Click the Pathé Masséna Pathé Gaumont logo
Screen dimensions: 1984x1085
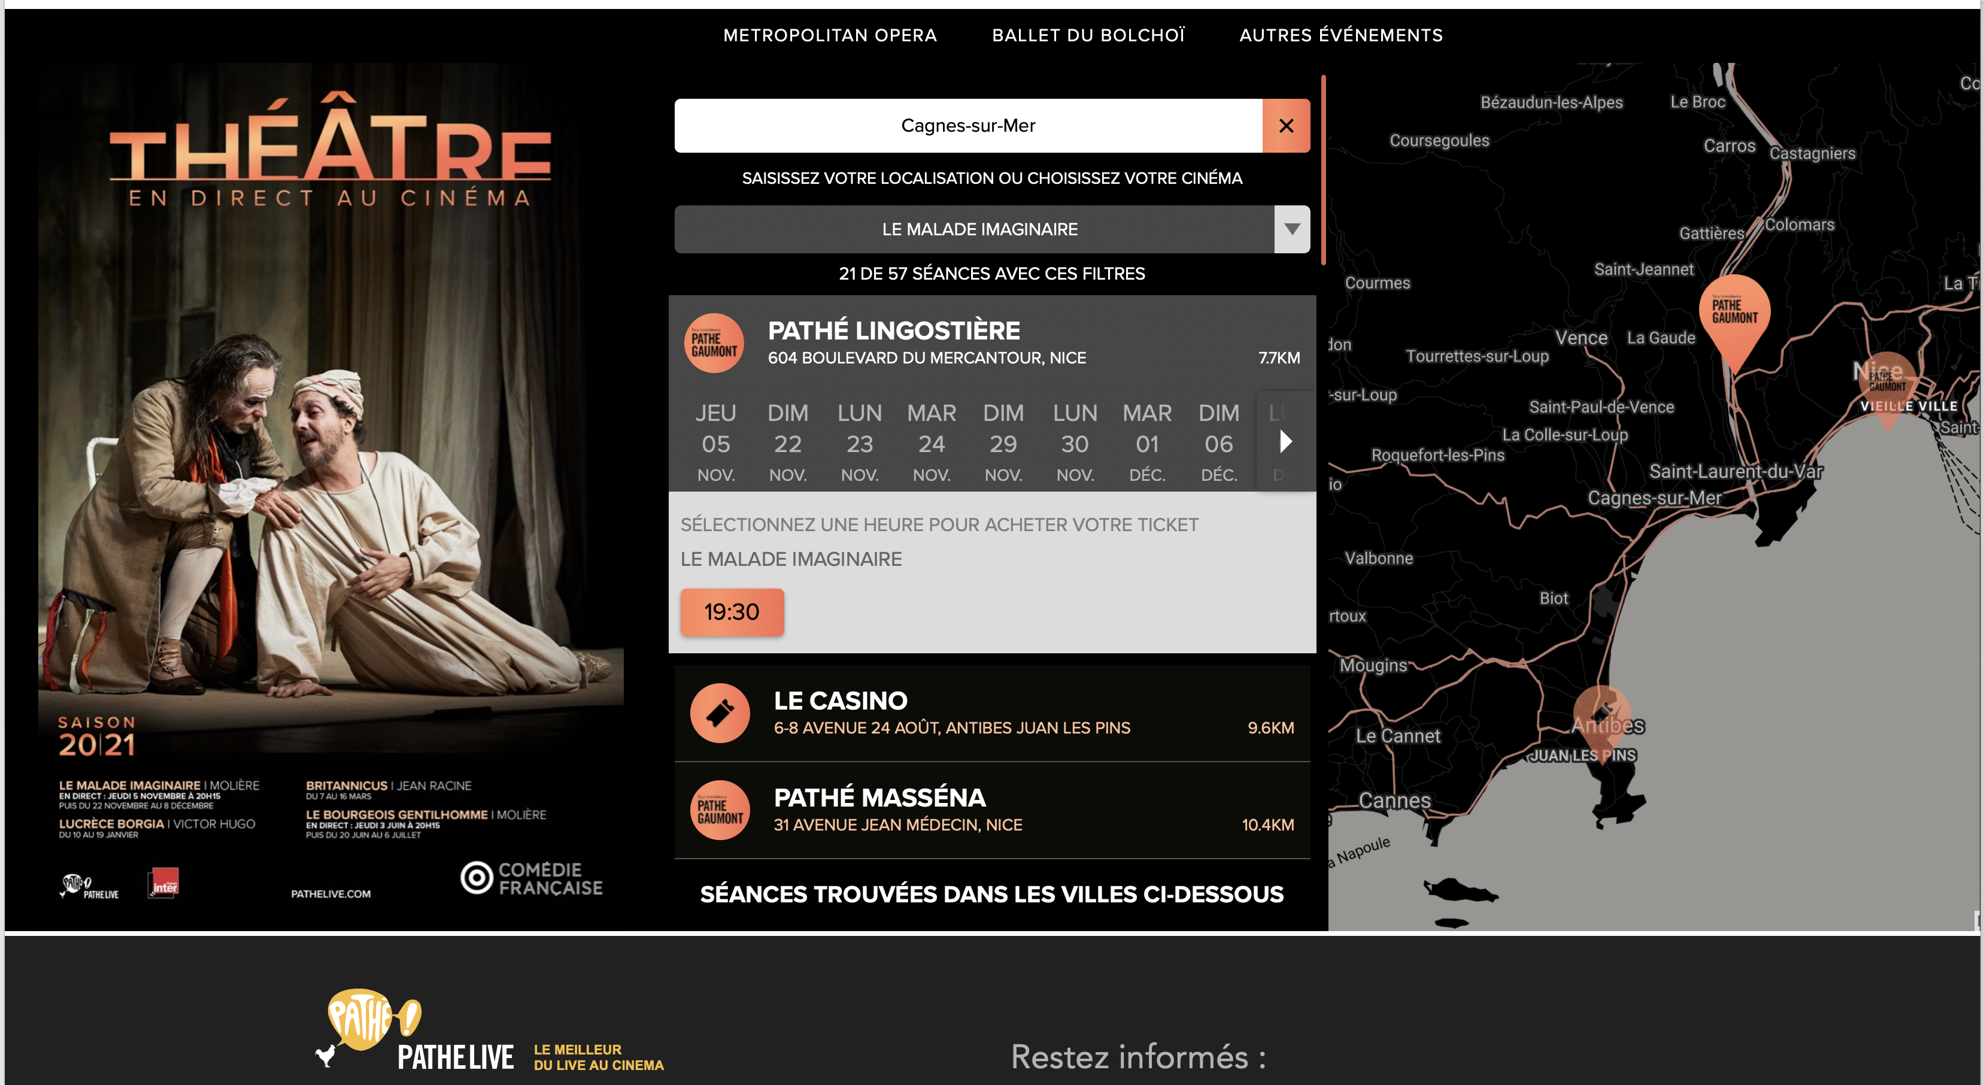(720, 810)
